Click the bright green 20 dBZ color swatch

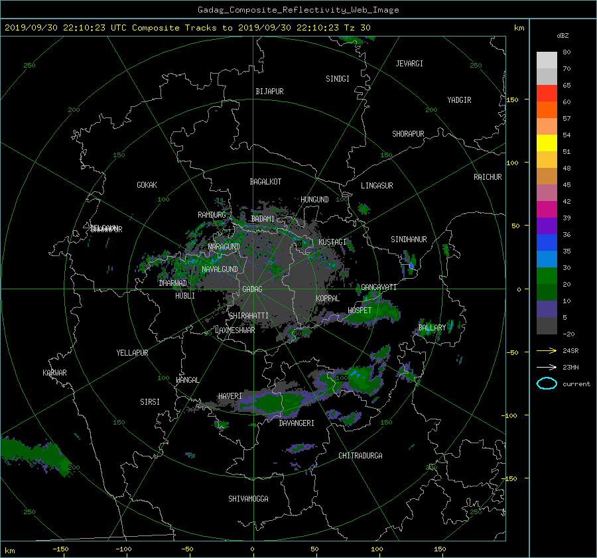(547, 275)
